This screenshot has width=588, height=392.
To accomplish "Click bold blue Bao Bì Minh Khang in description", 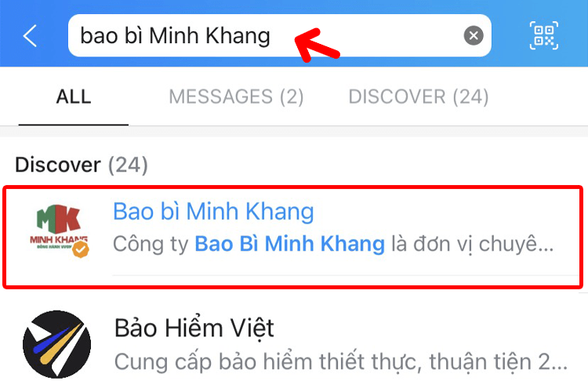I will 289,244.
